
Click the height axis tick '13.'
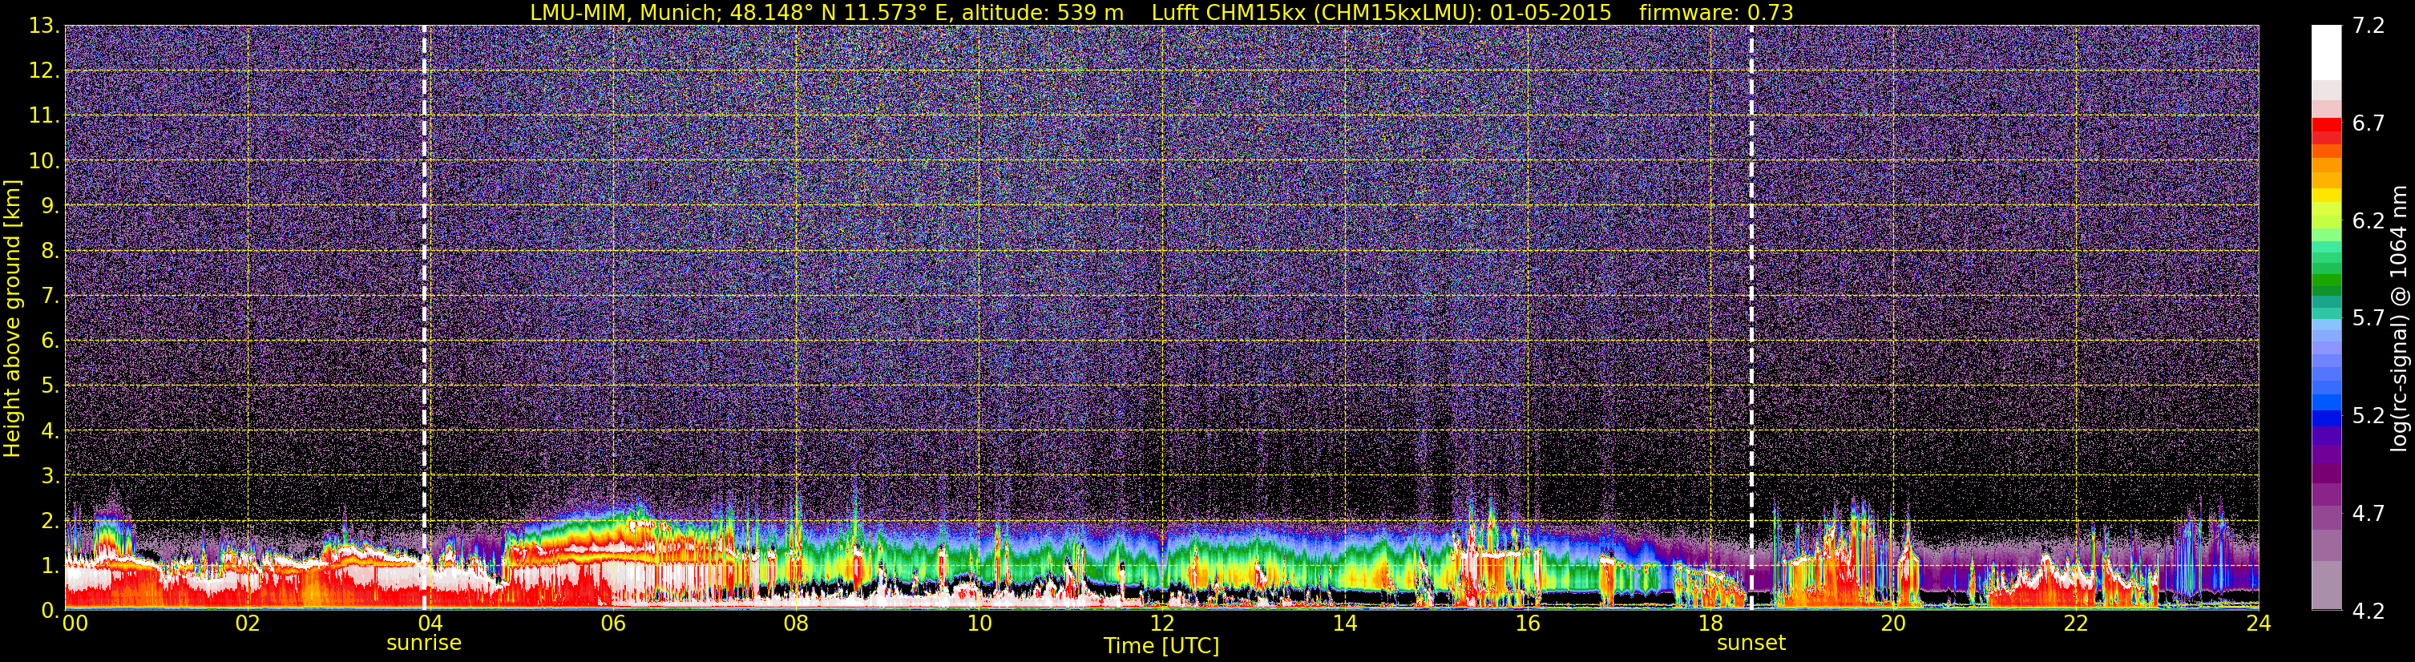(44, 26)
